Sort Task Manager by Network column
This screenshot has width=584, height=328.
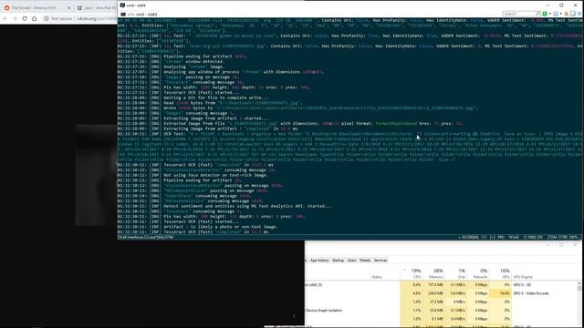[x=478, y=273]
